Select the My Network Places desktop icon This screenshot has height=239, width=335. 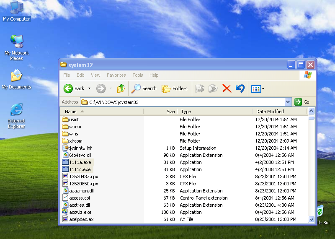[x=16, y=47]
